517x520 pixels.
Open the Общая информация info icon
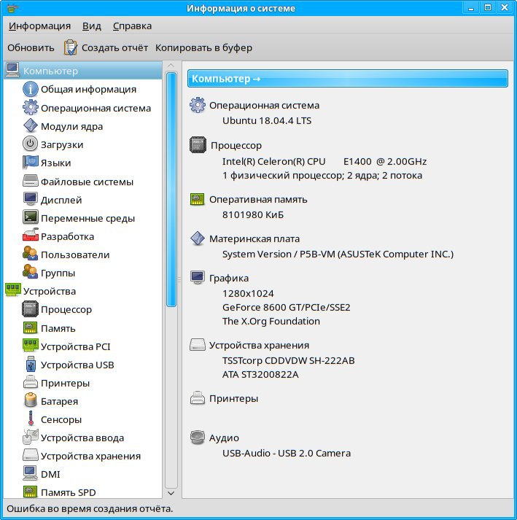click(30, 89)
